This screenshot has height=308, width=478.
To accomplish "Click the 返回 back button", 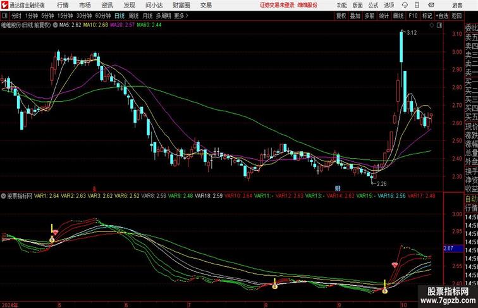I will (457, 16).
